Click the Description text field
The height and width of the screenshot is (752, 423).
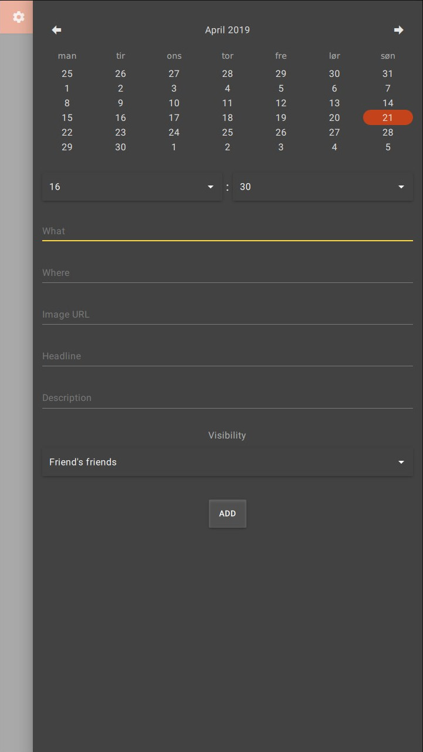(228, 398)
